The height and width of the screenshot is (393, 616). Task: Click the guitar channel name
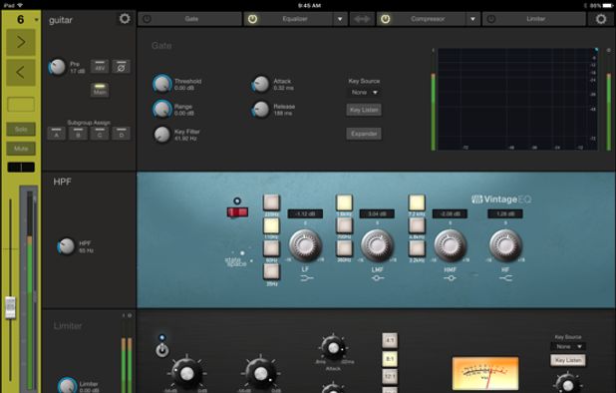[61, 20]
